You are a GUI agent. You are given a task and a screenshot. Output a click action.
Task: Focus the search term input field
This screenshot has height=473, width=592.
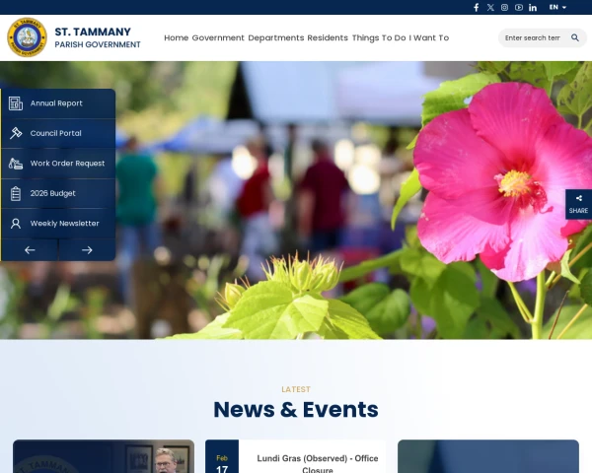533,37
